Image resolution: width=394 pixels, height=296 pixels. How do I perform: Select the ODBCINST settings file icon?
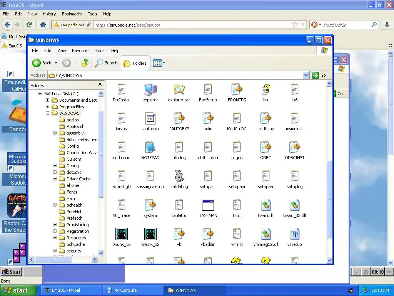[294, 147]
